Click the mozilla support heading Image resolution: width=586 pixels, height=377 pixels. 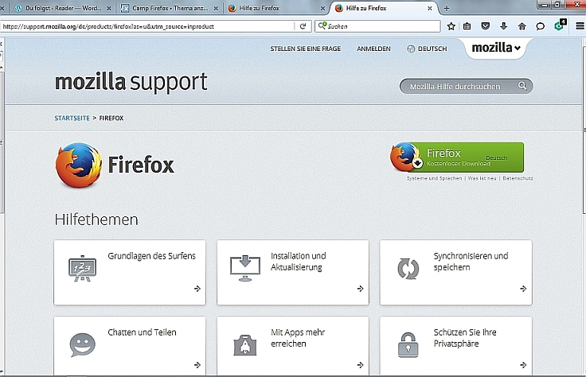click(131, 82)
